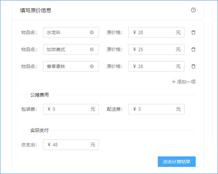Select the 总支出 input field

71,144
